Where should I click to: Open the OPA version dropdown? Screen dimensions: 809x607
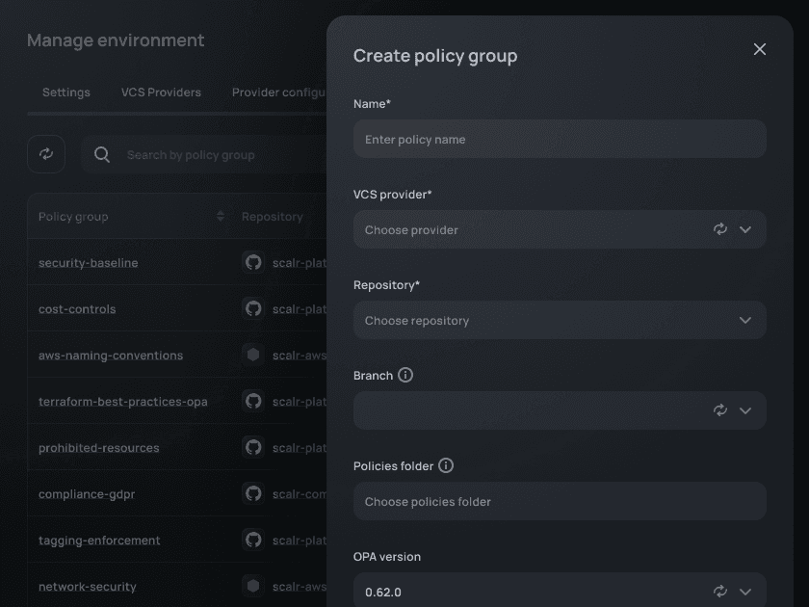(x=745, y=591)
